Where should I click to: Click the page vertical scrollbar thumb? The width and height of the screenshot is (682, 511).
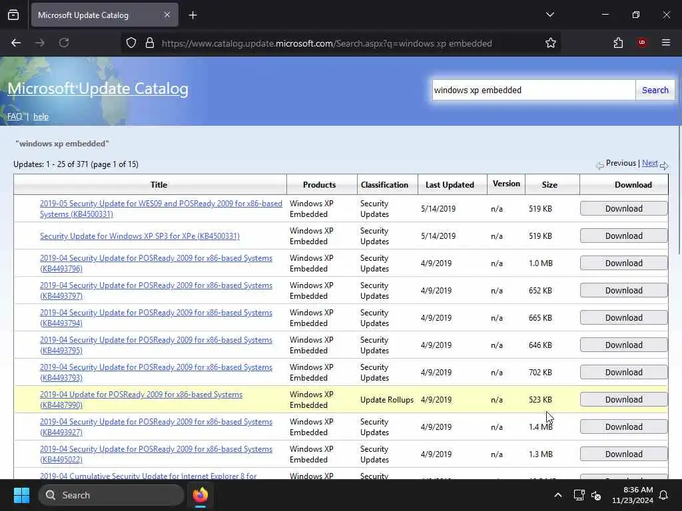pyautogui.click(x=679, y=190)
